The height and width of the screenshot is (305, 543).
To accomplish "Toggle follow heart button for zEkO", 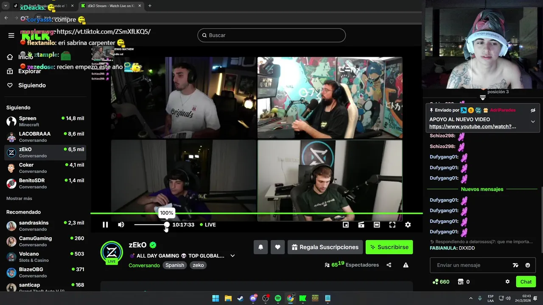I will tap(277, 247).
